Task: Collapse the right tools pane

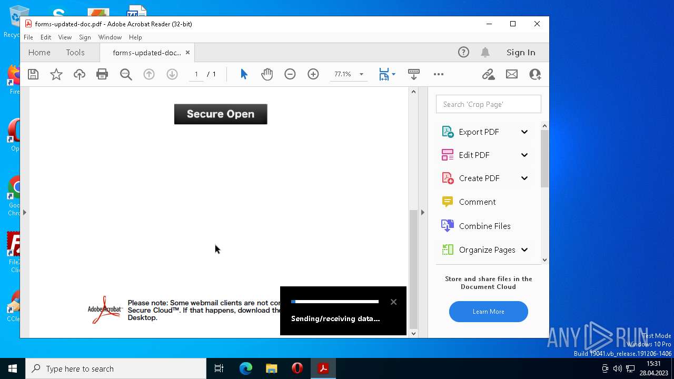Action: (x=422, y=212)
